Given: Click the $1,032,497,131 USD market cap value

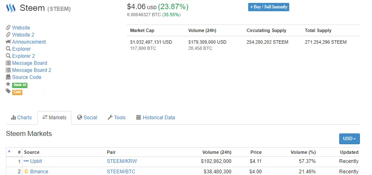Looking at the screenshot, I should click(x=151, y=42).
